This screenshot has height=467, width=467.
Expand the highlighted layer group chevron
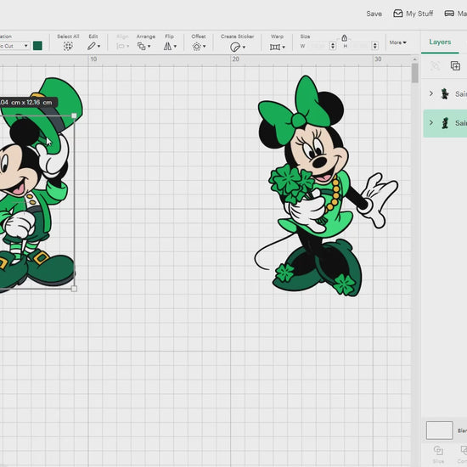[x=431, y=122]
